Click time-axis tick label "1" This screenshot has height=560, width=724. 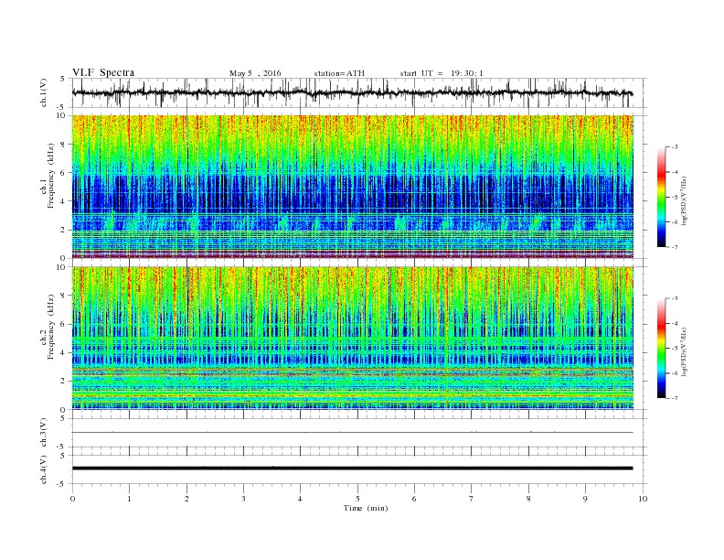point(129,499)
